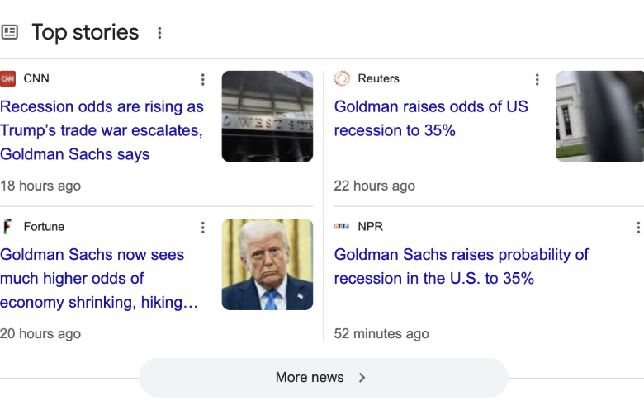Open three-dot menu beside Top stories heading
This screenshot has width=644, height=419.
(159, 33)
